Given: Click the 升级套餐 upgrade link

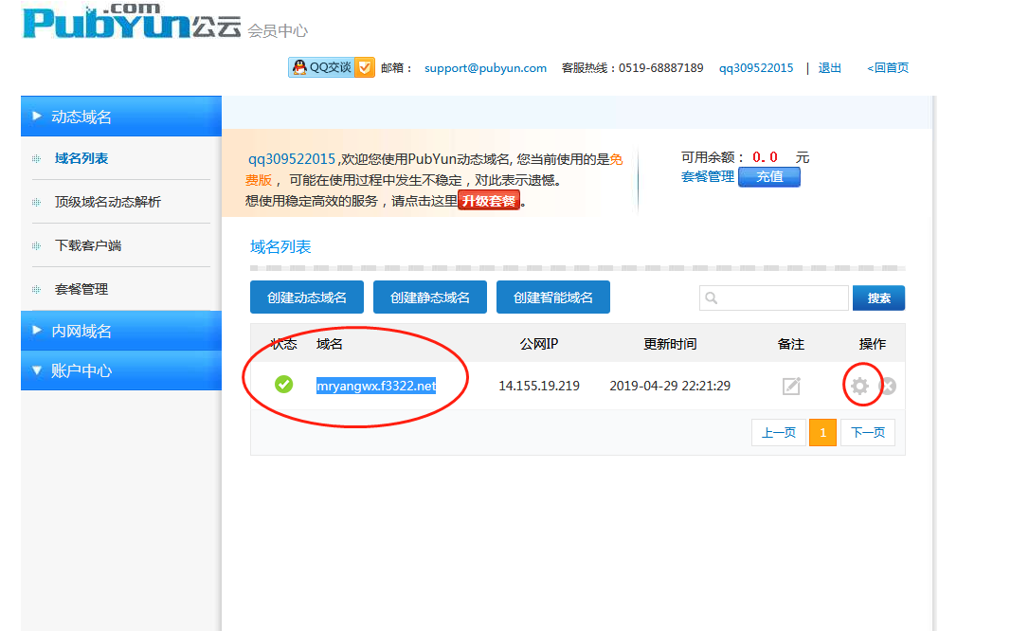Looking at the screenshot, I should [489, 201].
